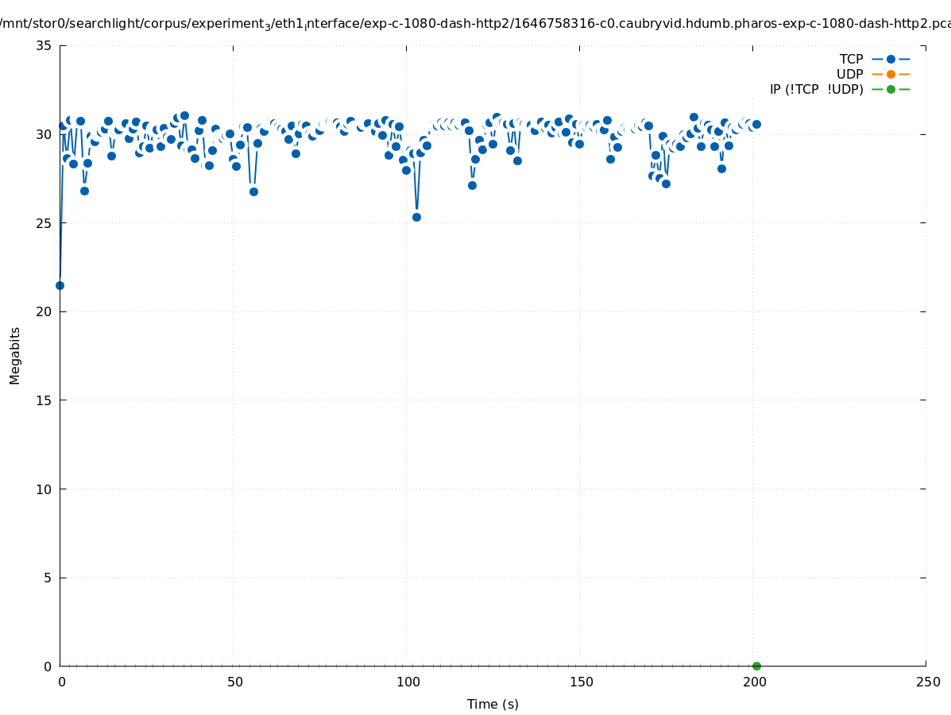
Task: Select the UDP legend label
Action: coord(849,74)
